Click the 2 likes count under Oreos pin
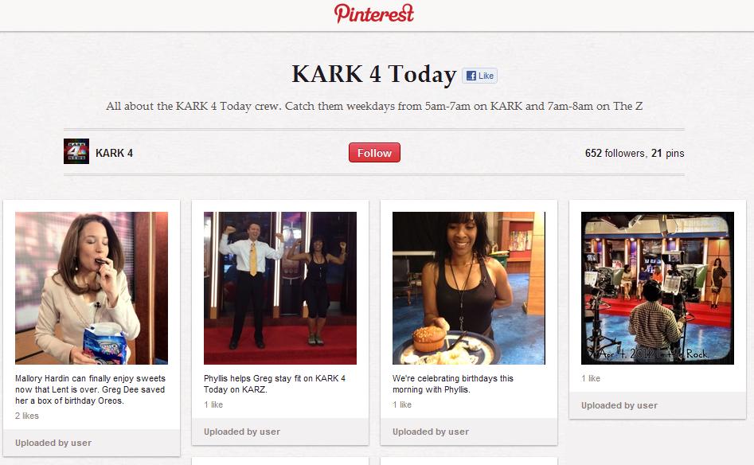Viewport: 754px width, 465px height. point(27,416)
